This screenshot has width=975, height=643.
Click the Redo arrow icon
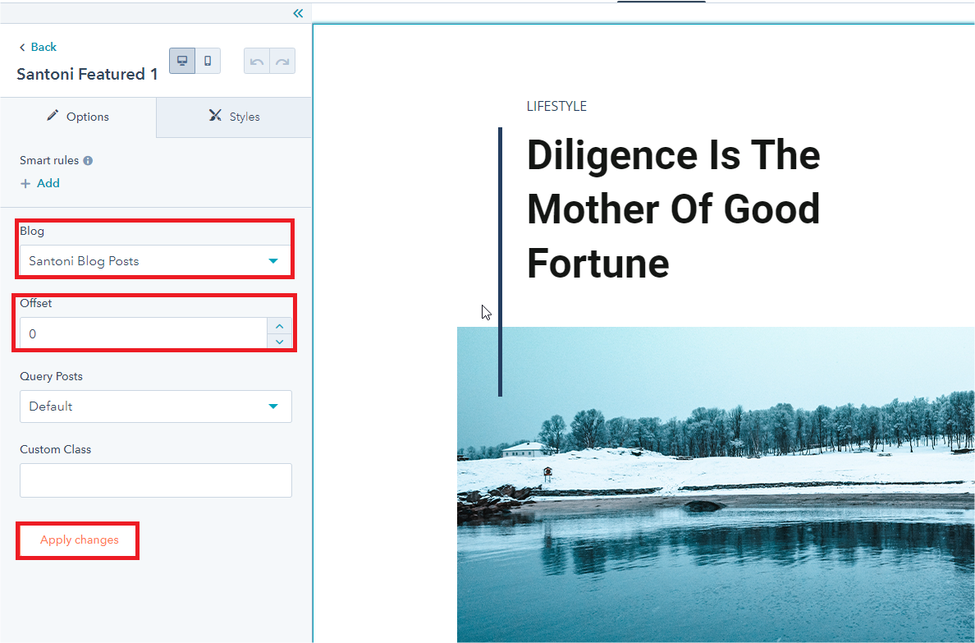click(x=282, y=62)
